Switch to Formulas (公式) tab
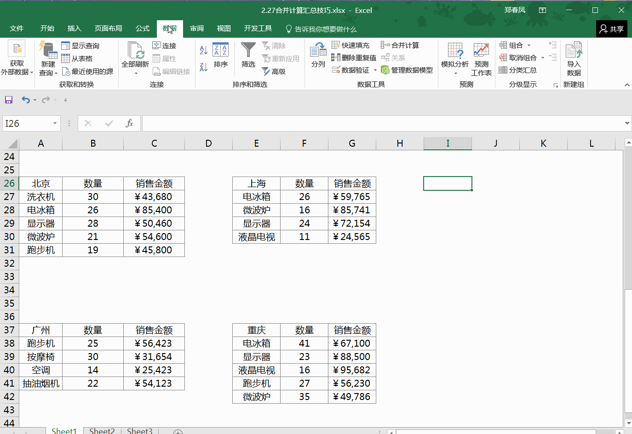This screenshot has width=632, height=434. point(143,29)
